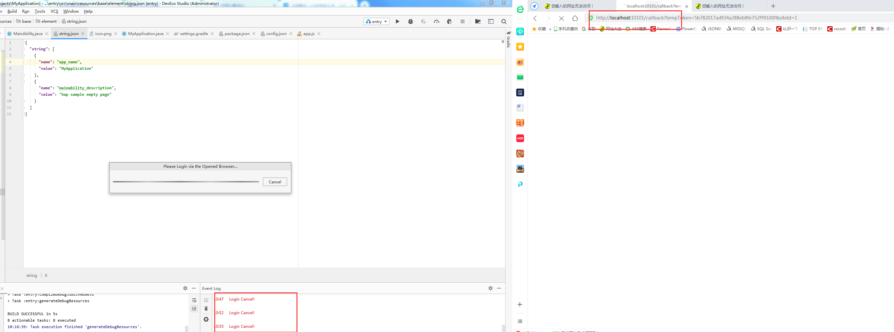894x332 pixels.
Task: Open 手机收藏夹 bookmark
Action: point(566,29)
